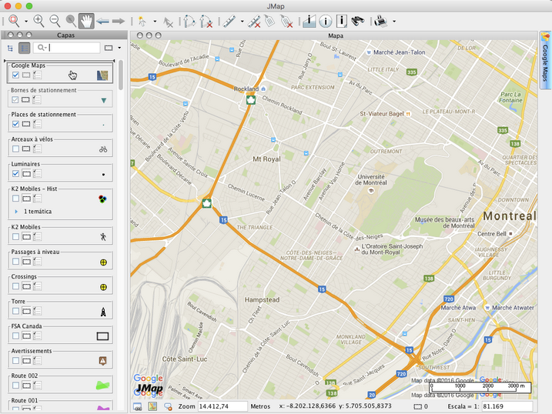Viewport: 552px width, 414px height.
Task: Open print options dropdown arrow
Action: (394, 22)
